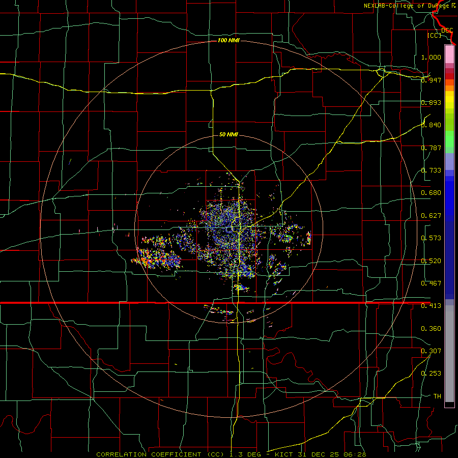Viewport: 458px width, 458px height.
Task: Pick the lavender segment of the color bar
Action: point(449,161)
